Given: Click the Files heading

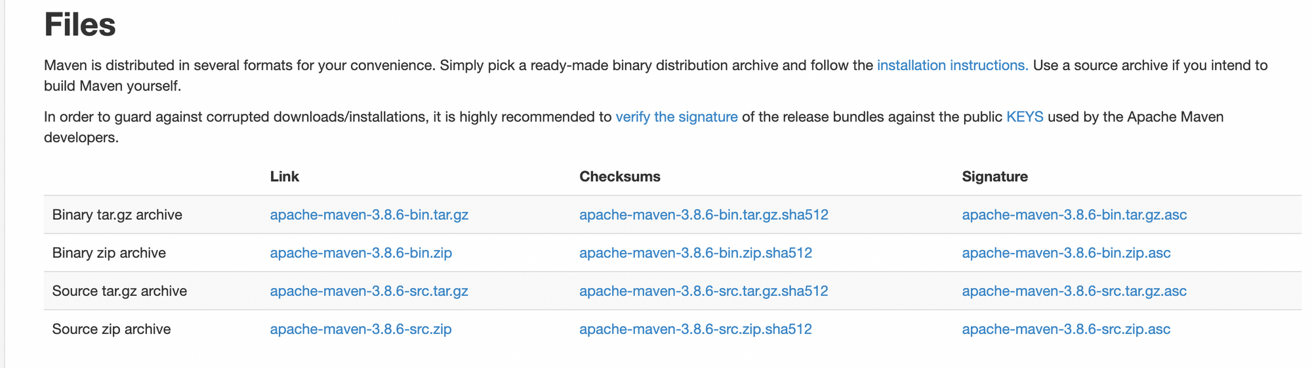Looking at the screenshot, I should point(80,24).
